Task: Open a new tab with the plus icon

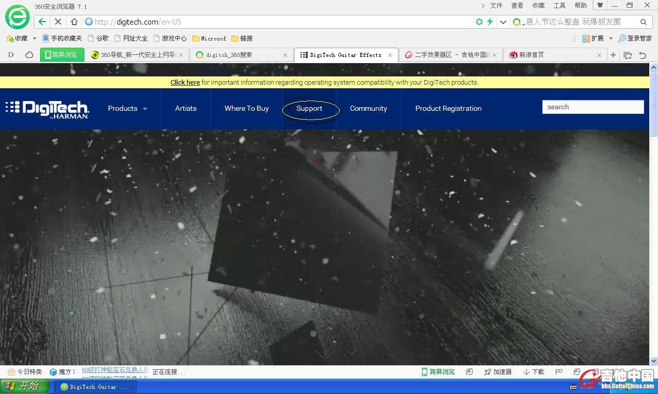Action: [613, 55]
